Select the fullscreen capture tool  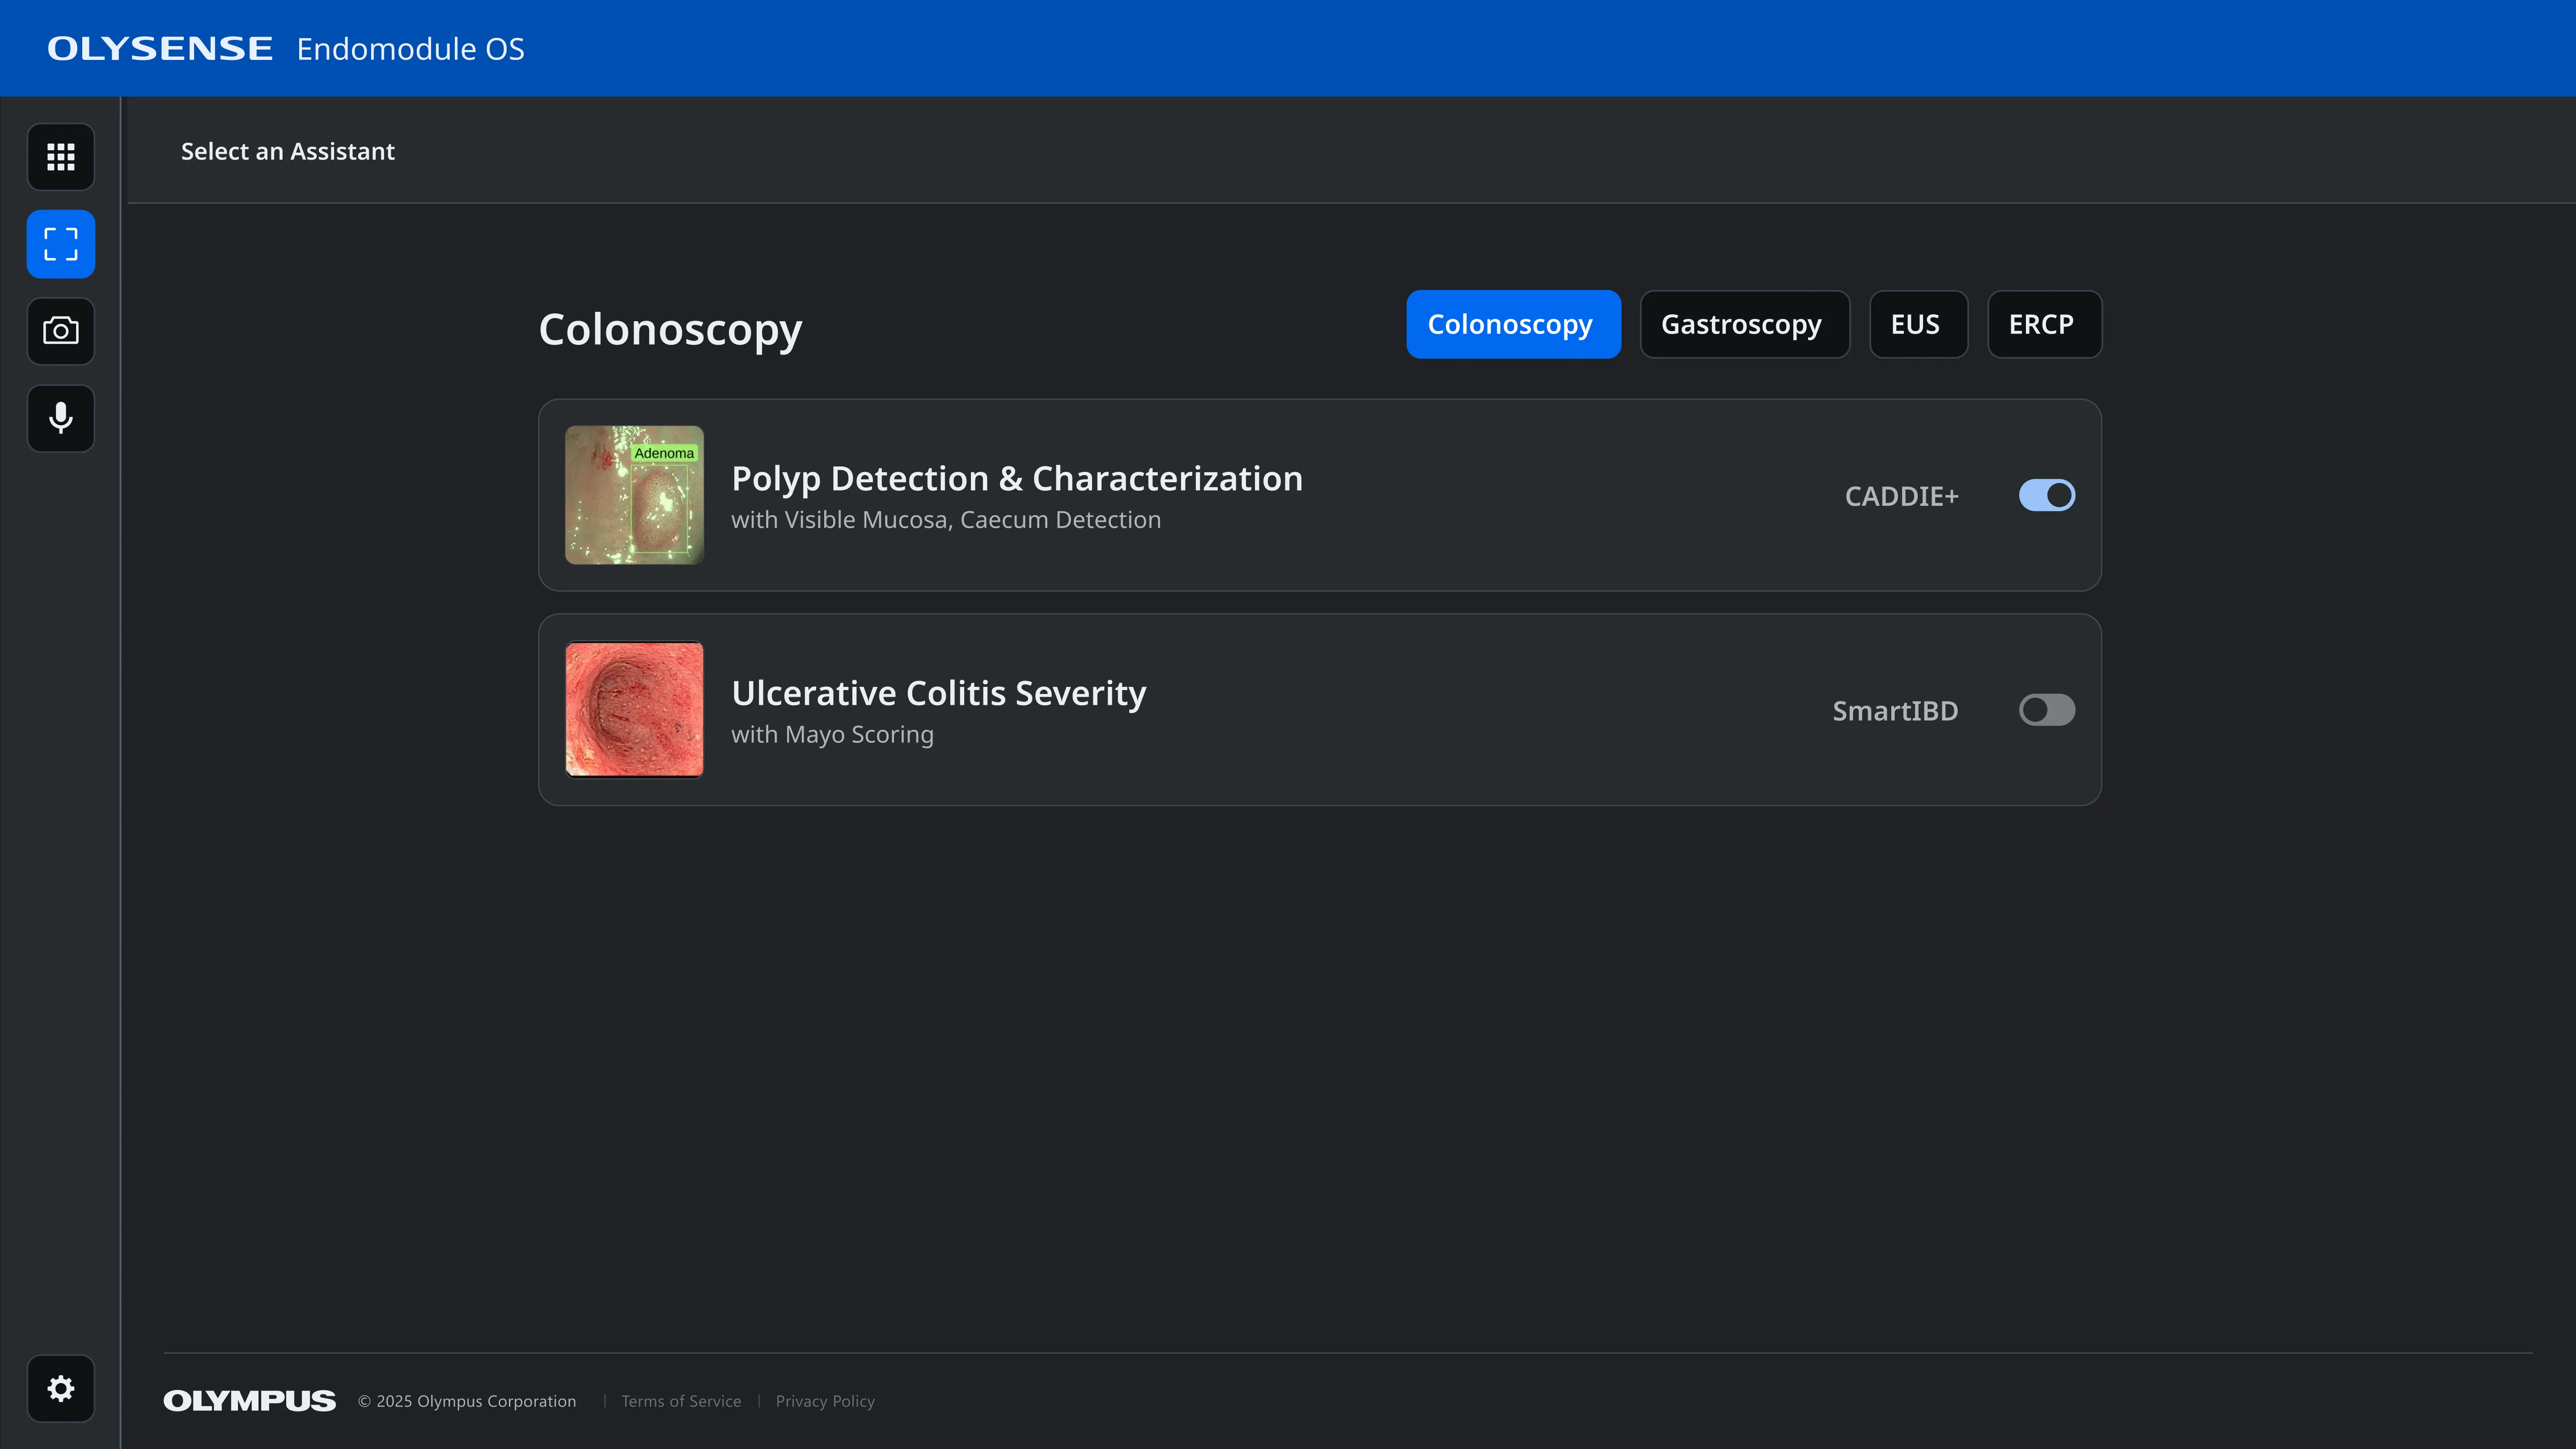(60, 243)
